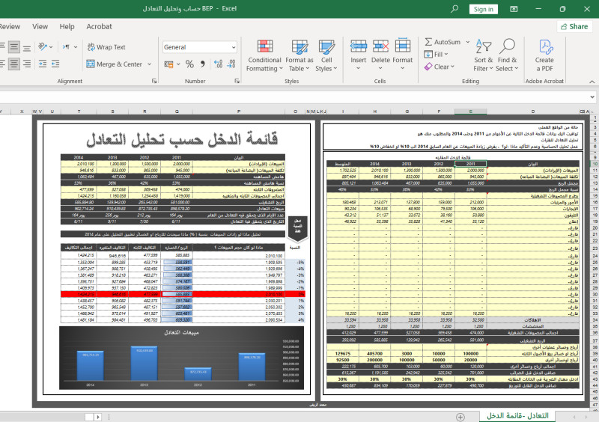The height and width of the screenshot is (422, 599).
Task: Click the Increase Decimal icon
Action: pos(217,64)
